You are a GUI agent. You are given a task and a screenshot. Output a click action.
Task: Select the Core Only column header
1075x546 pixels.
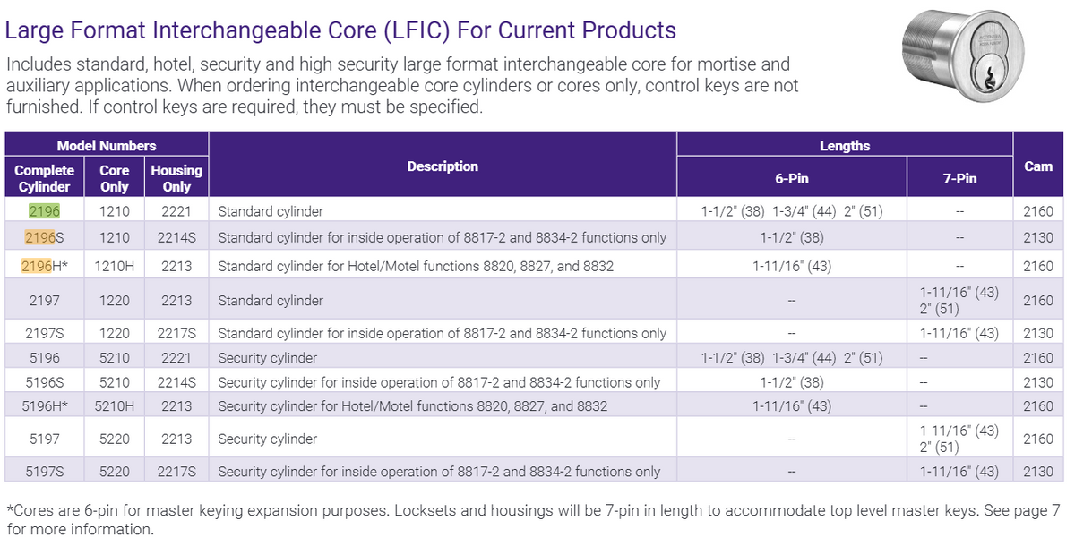click(x=114, y=178)
